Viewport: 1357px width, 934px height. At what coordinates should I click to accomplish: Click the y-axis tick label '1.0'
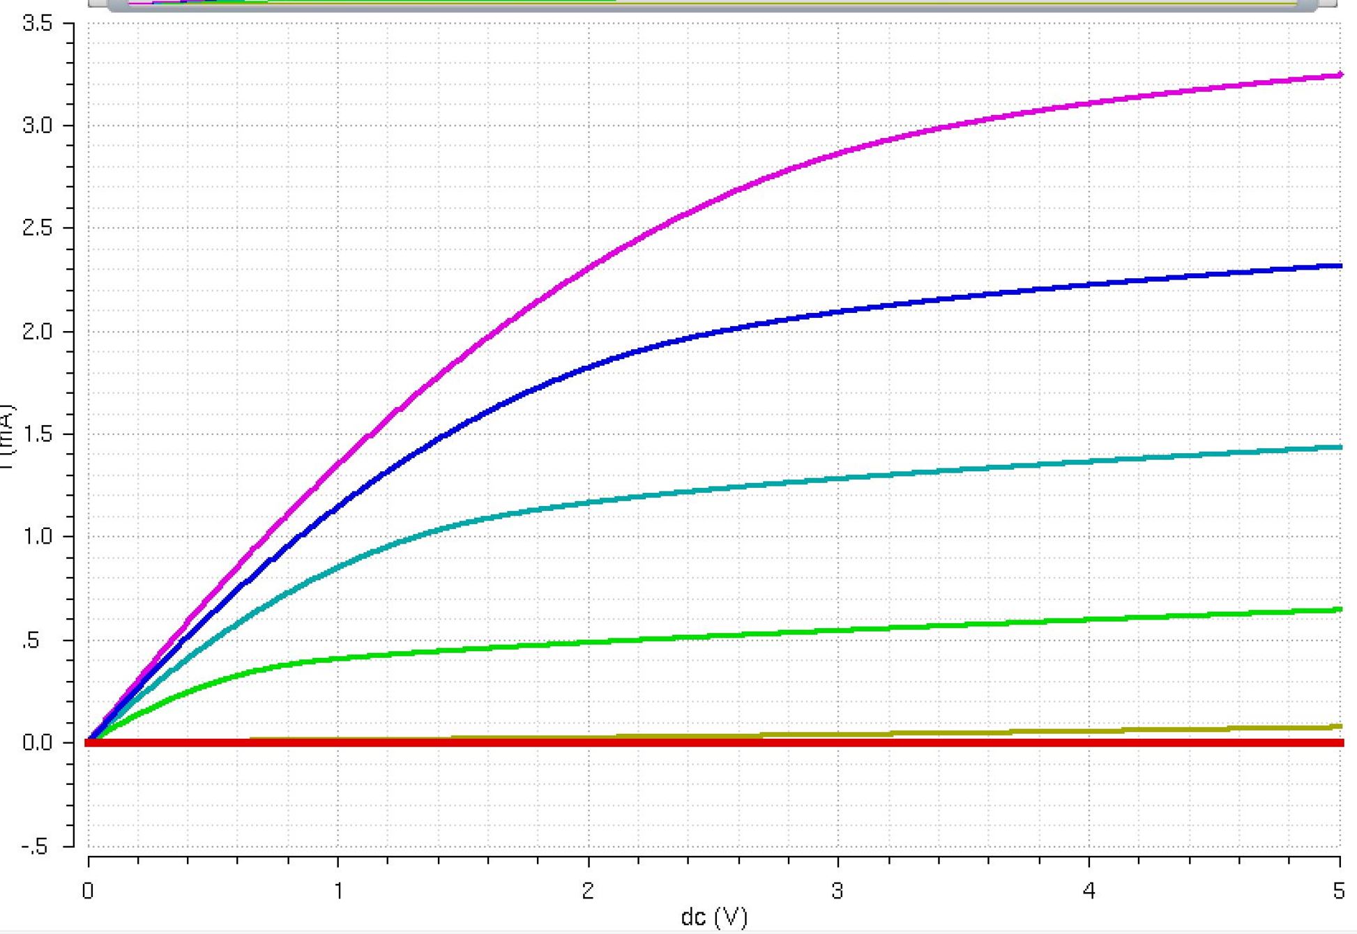[37, 536]
